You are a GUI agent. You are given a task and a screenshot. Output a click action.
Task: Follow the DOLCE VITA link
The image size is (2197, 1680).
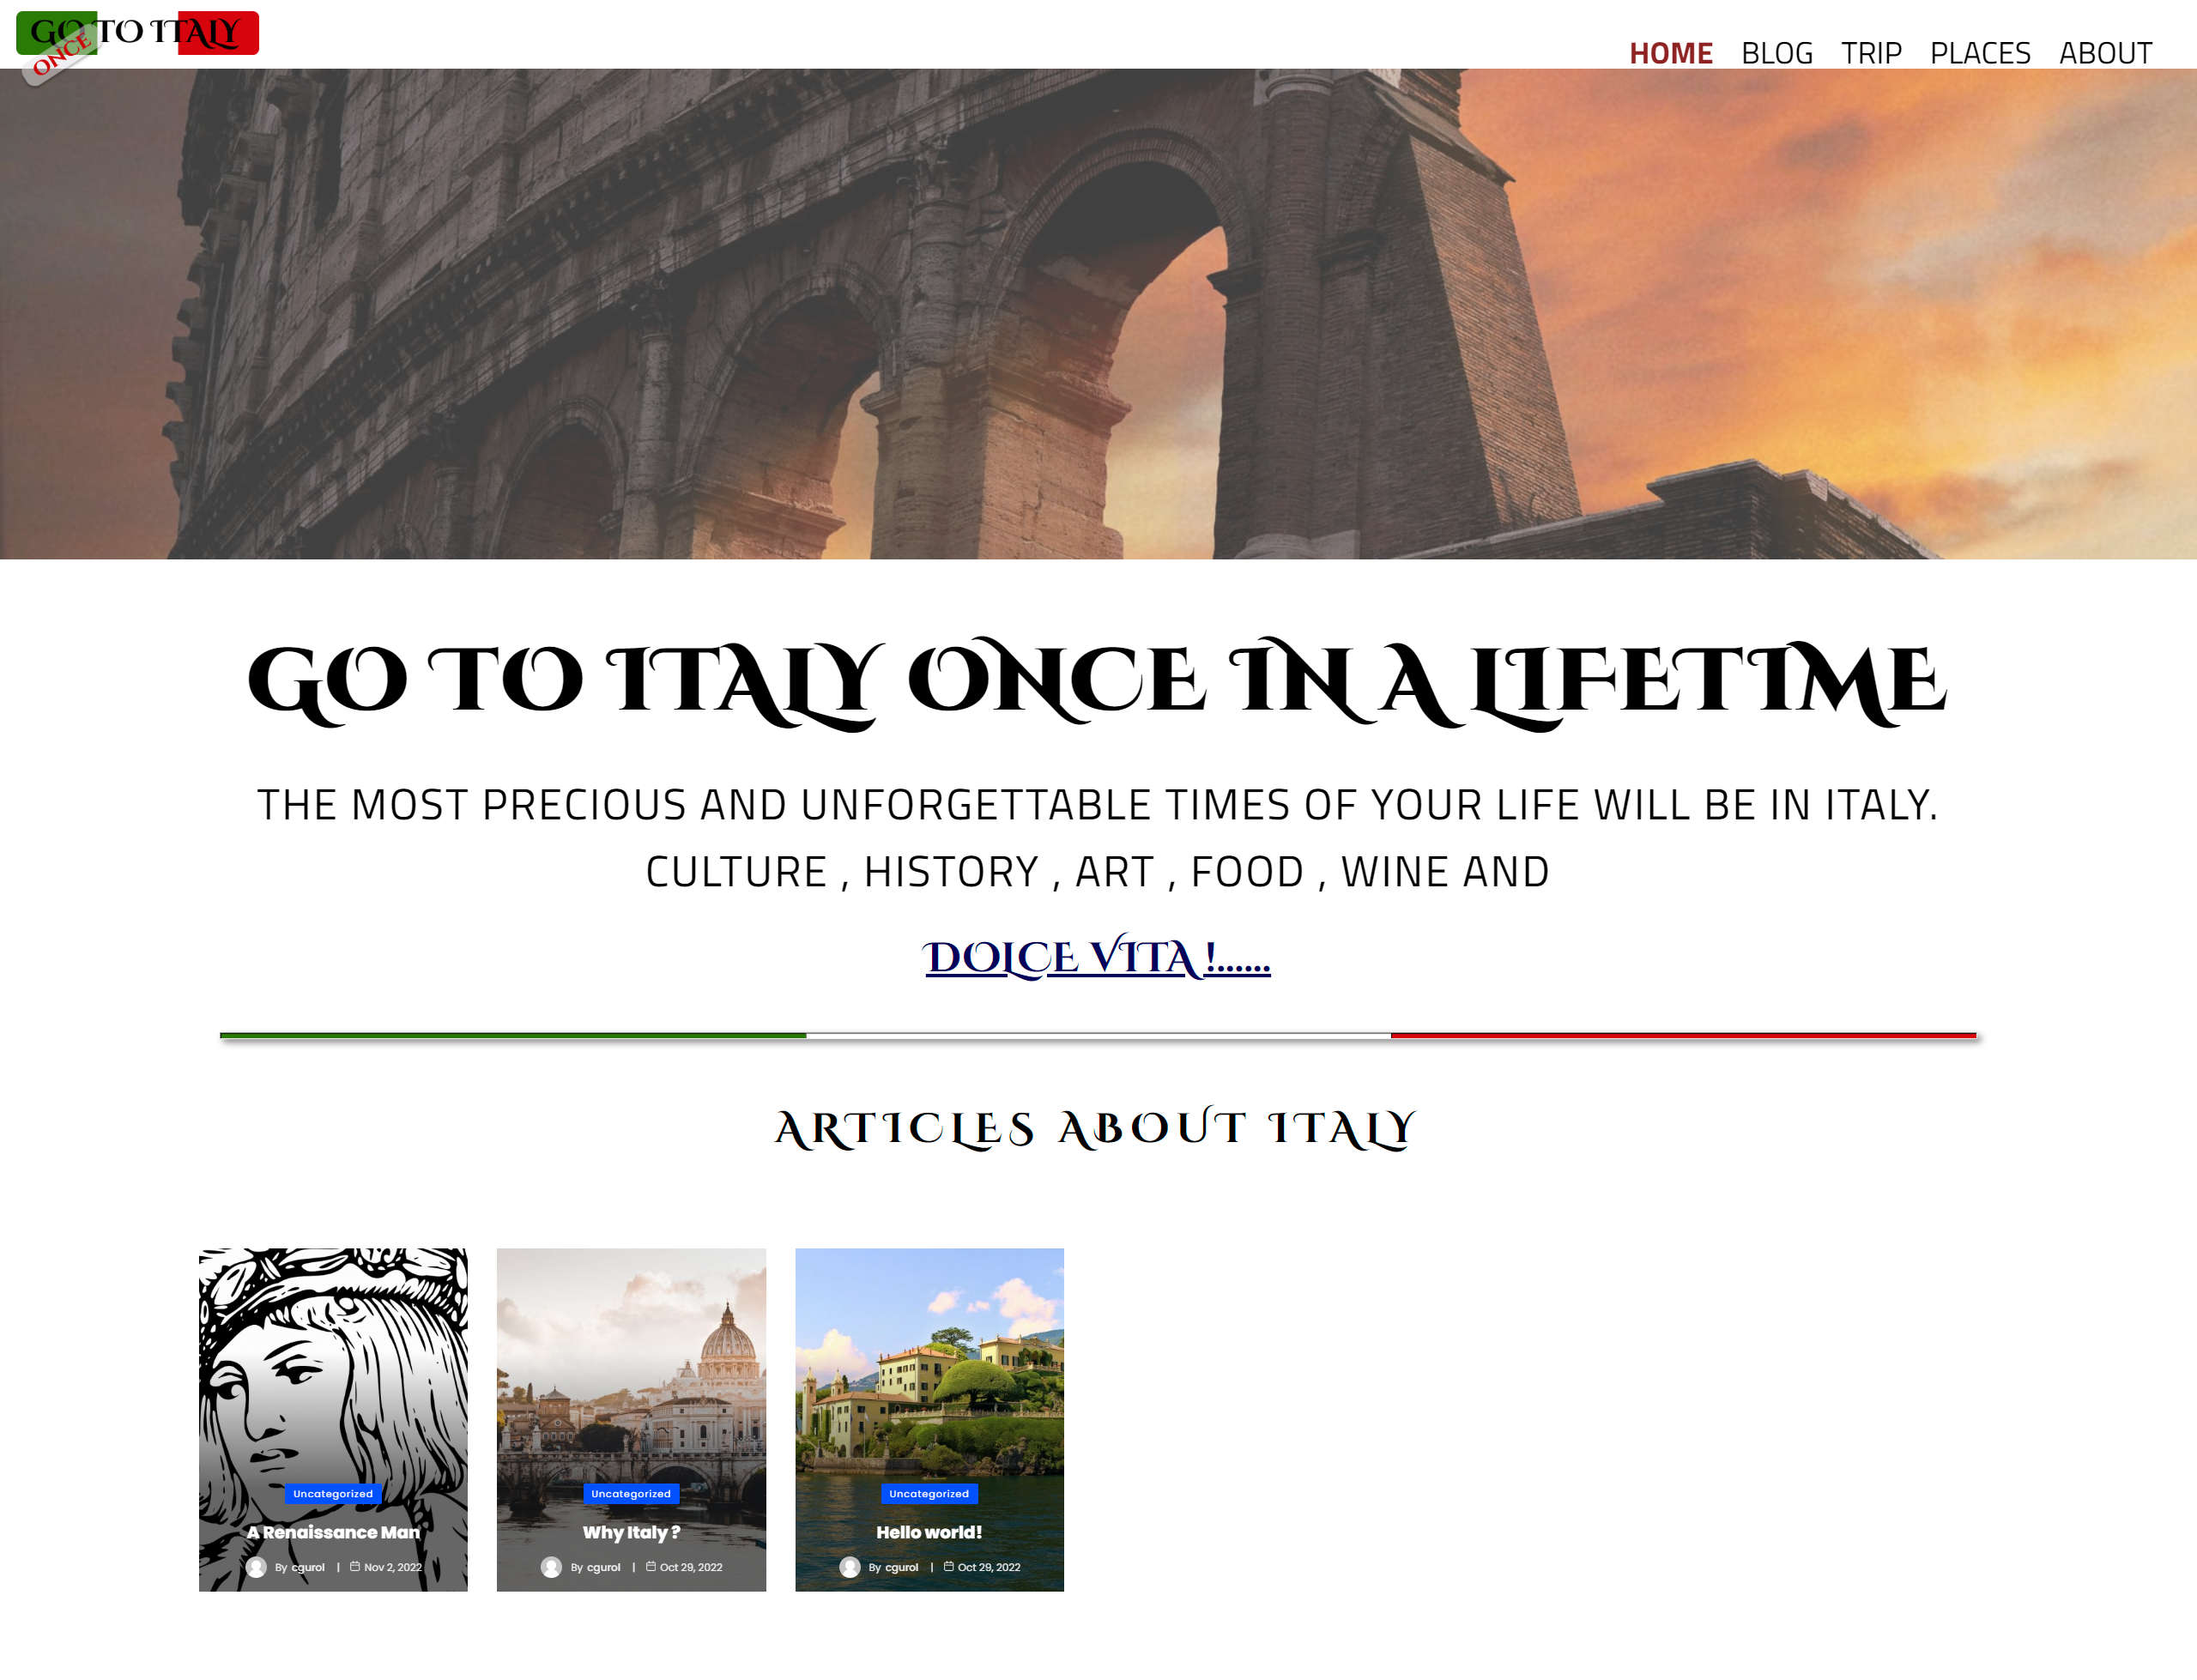pyautogui.click(x=1097, y=957)
